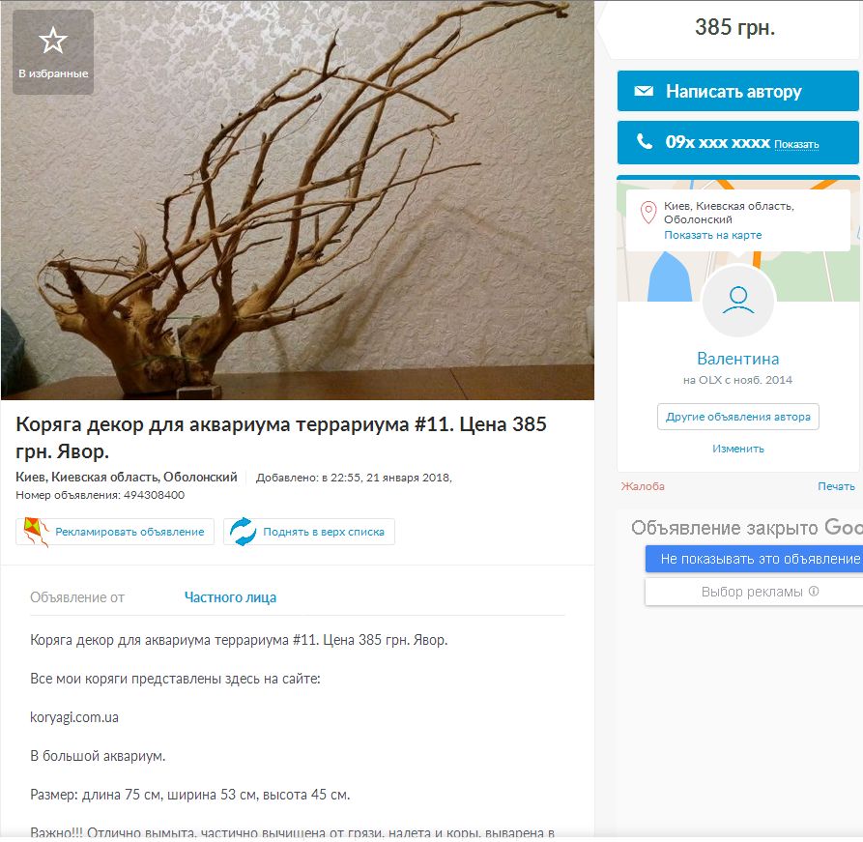Click Не показывать это объявление button
This screenshot has width=863, height=842.
pos(754,559)
